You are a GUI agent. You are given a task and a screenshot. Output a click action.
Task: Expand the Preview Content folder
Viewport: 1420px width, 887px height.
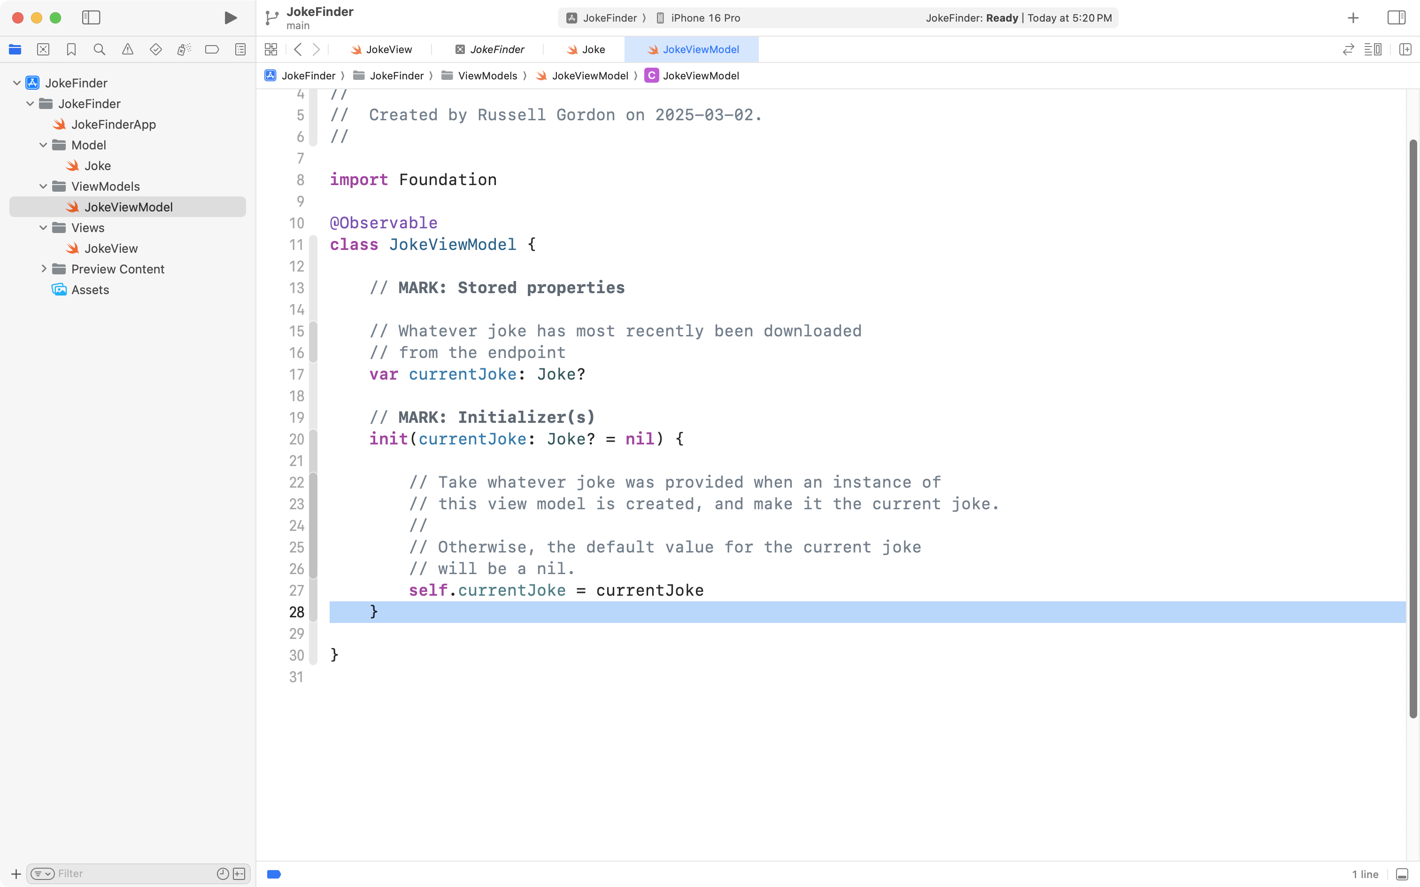tap(43, 269)
